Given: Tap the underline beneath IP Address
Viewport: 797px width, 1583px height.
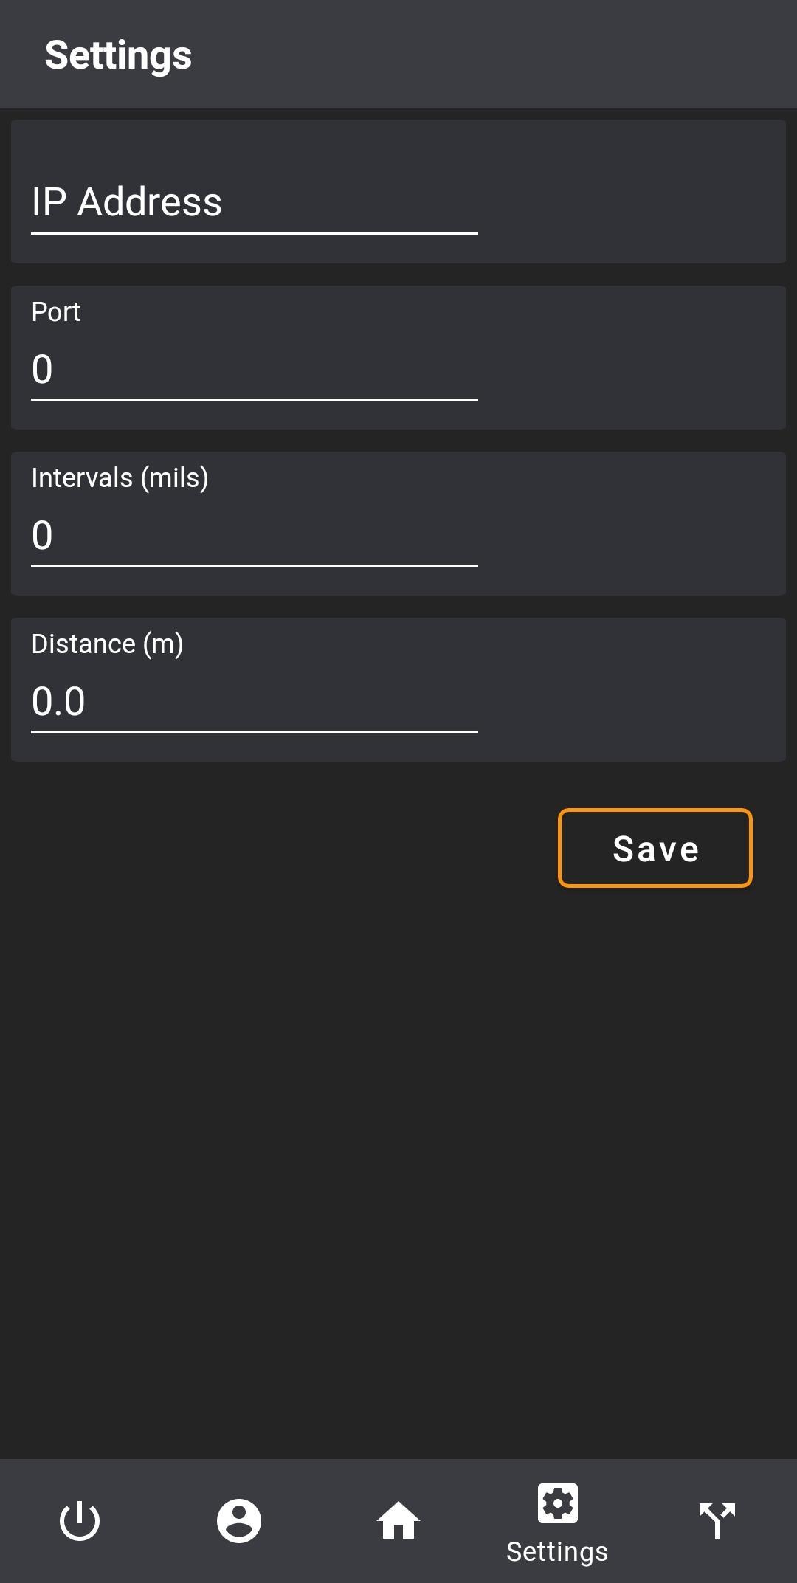Looking at the screenshot, I should point(255,233).
